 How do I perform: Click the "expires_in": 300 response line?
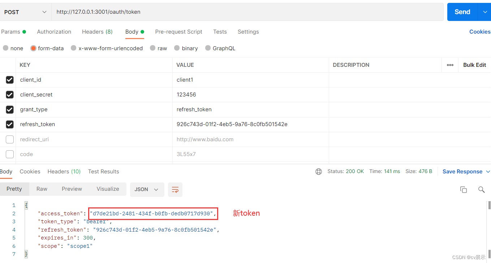pos(67,238)
